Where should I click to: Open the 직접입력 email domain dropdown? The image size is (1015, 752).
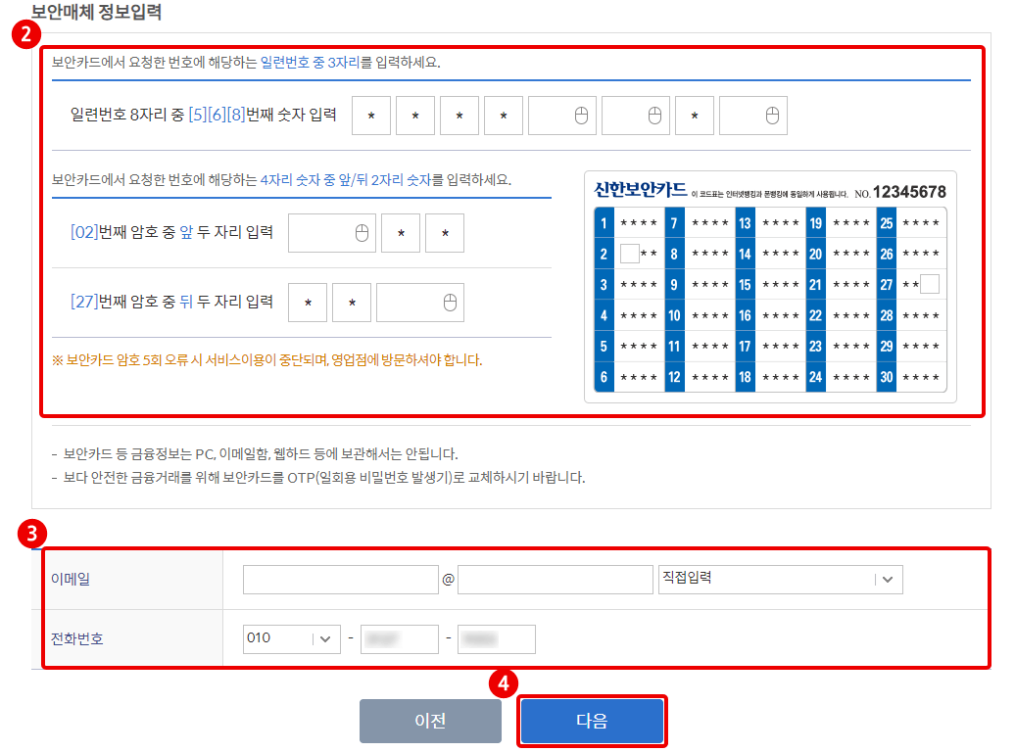coord(780,580)
